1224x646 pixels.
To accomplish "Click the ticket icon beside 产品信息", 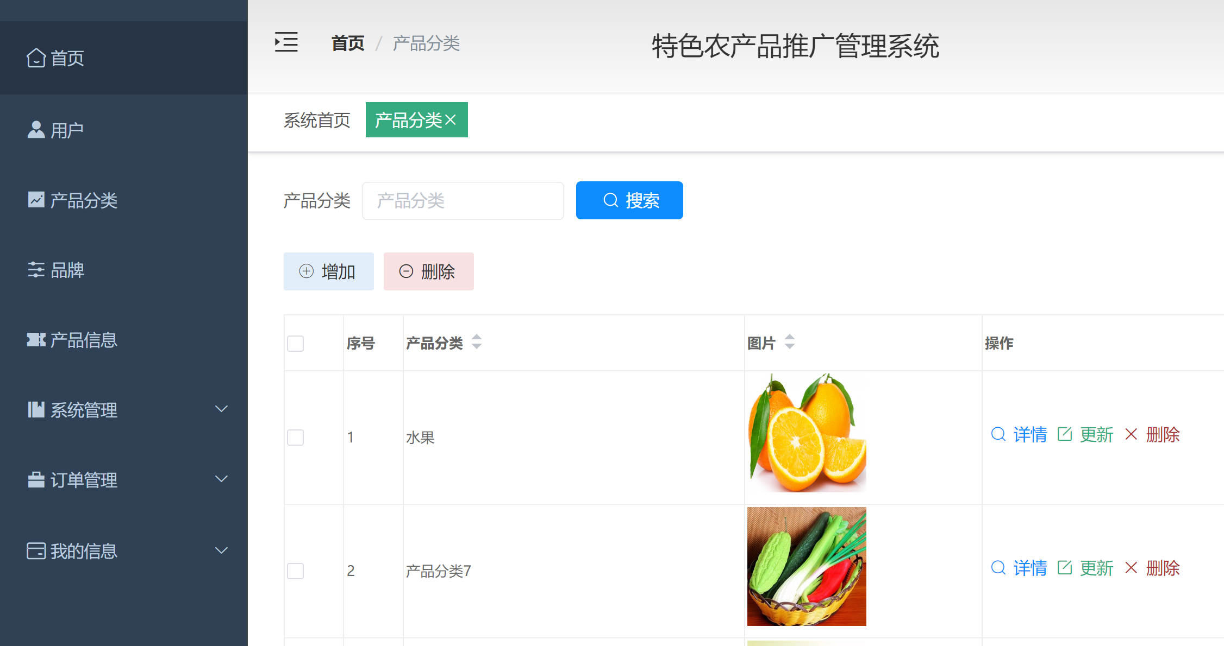I will coord(36,340).
